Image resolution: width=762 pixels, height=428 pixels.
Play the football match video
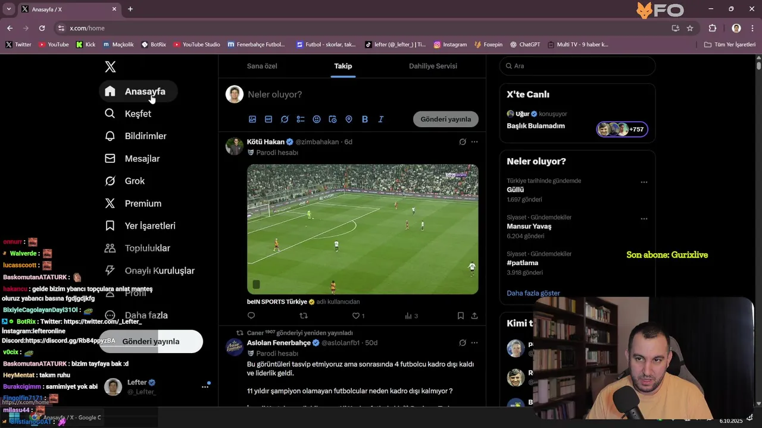[363, 229]
